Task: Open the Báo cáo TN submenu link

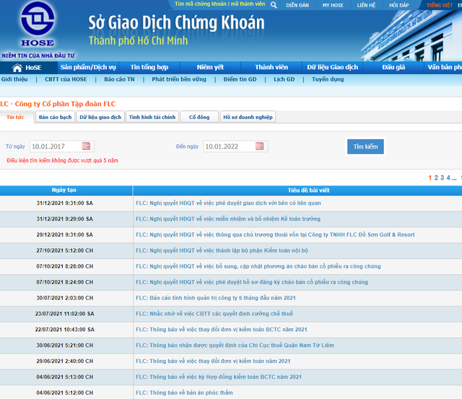Action: (x=119, y=79)
